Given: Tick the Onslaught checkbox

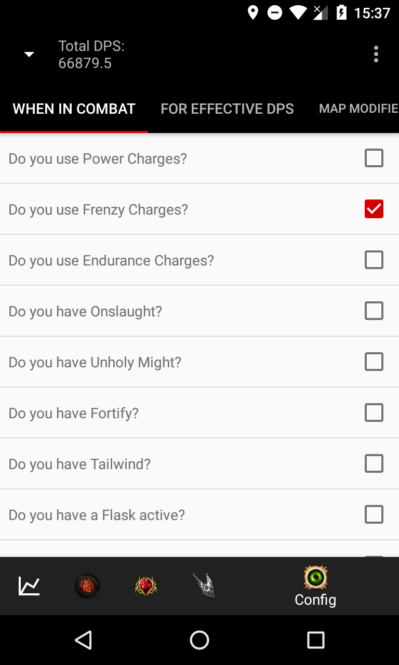Looking at the screenshot, I should [x=374, y=311].
